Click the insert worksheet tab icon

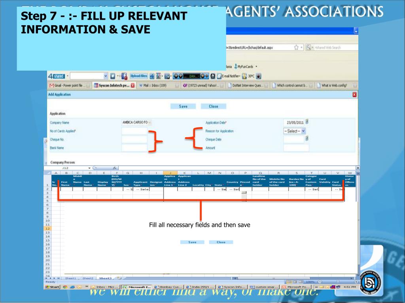coord(119,278)
